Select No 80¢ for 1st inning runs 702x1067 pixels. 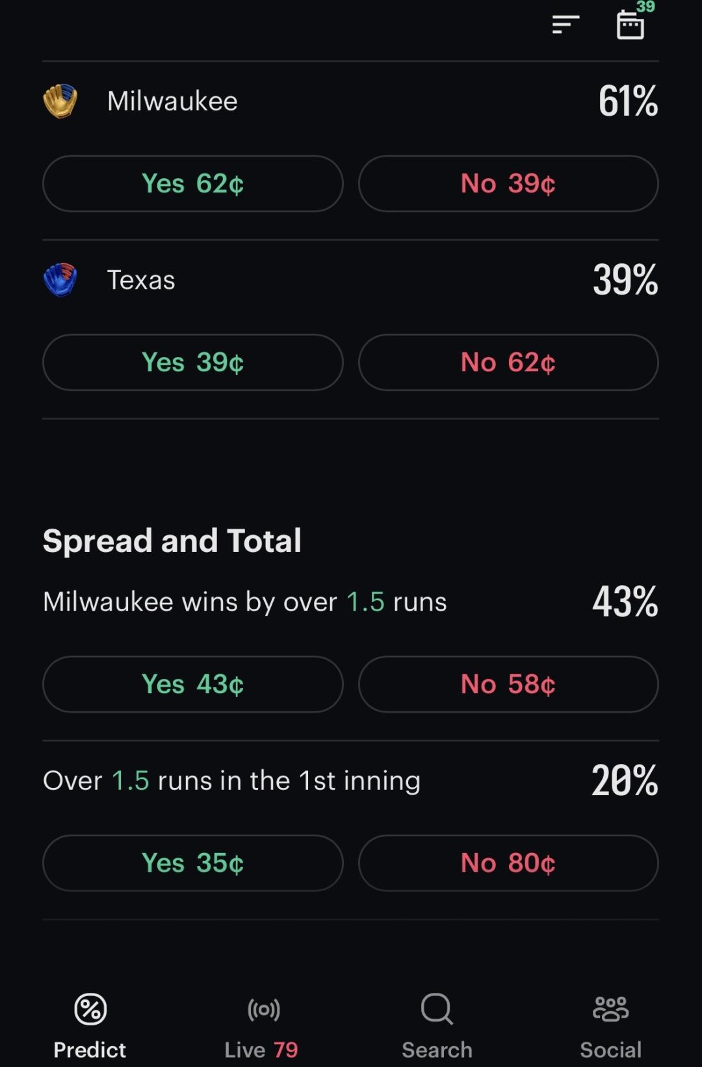[508, 863]
